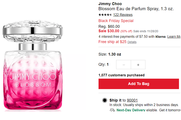Click the Black Friday Special label
Screen dimensions: 181x120
(x=116, y=21)
